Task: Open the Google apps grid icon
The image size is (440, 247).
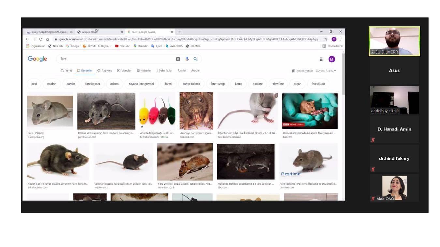Action: click(321, 59)
